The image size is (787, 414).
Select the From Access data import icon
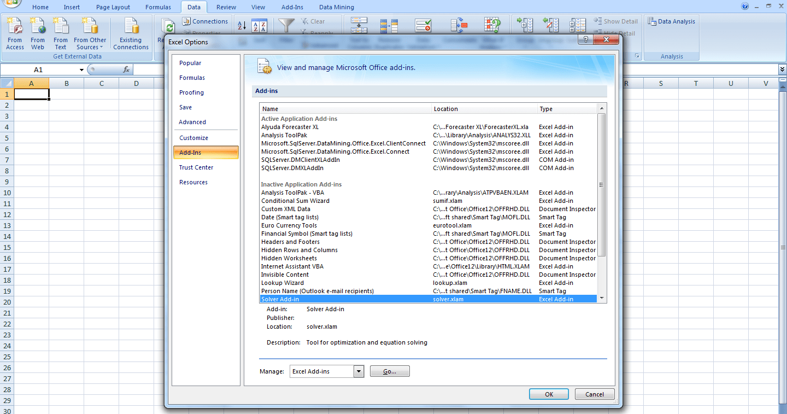(x=15, y=33)
